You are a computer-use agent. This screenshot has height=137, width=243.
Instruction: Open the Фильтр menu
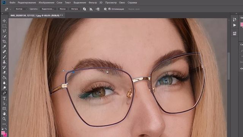pos(93,3)
